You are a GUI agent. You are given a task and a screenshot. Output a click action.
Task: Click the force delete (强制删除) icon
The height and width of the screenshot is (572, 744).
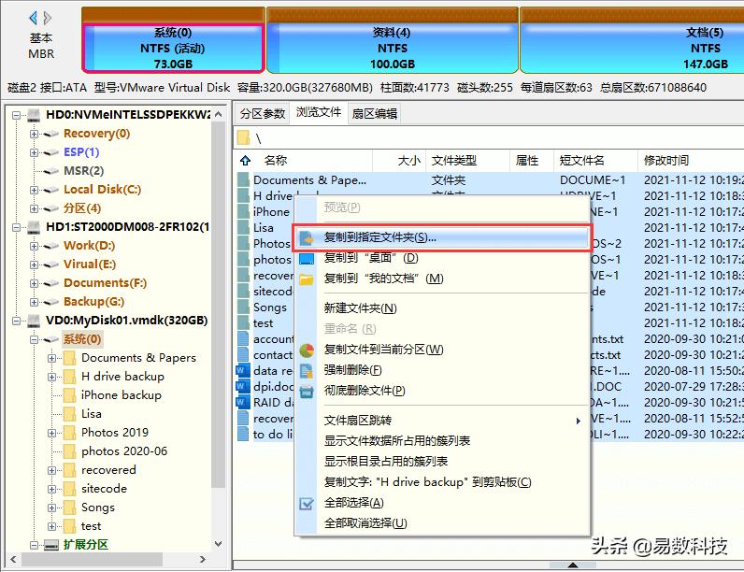pos(307,370)
